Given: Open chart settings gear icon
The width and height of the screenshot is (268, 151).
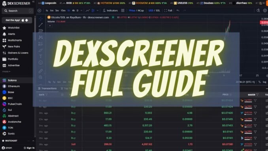Looking at the screenshot, I should coord(265,10).
